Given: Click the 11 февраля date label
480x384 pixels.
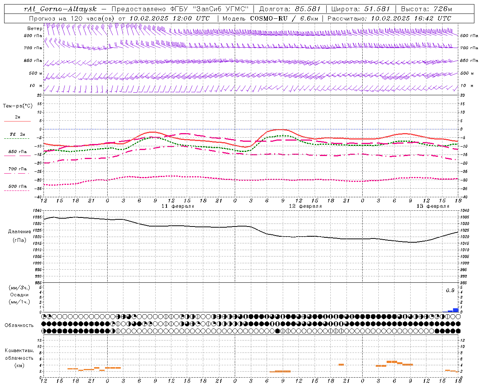Looking at the screenshot, I should click(x=178, y=206).
